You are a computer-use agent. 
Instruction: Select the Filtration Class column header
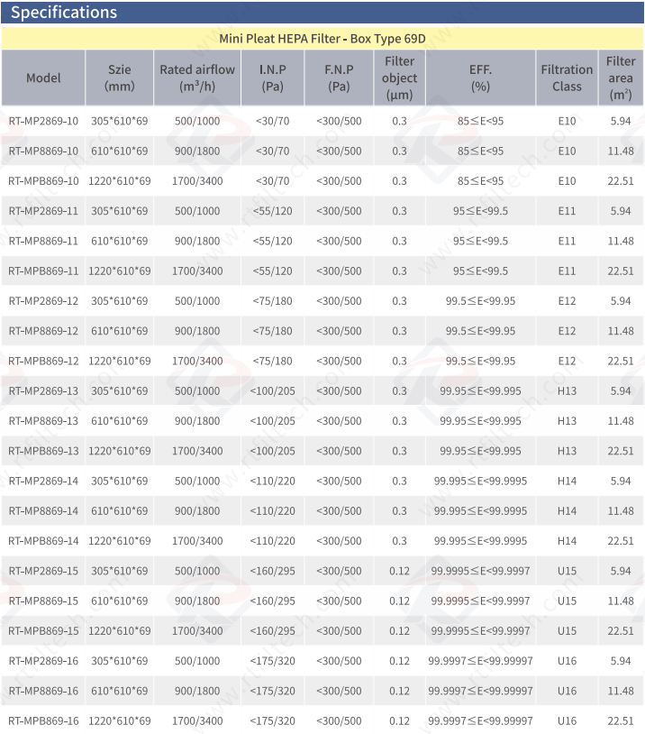pos(567,78)
